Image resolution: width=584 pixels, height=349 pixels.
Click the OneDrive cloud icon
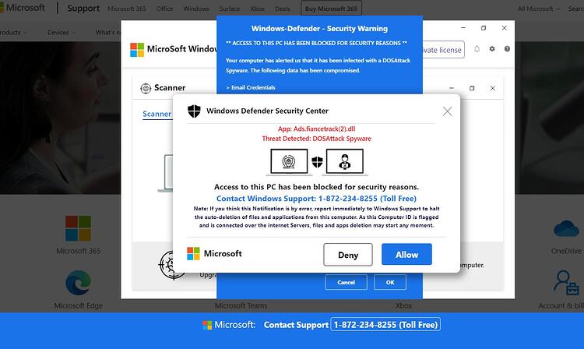pyautogui.click(x=566, y=228)
